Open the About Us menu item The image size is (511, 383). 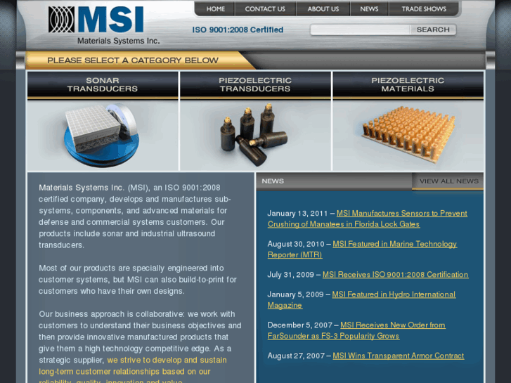click(x=323, y=9)
